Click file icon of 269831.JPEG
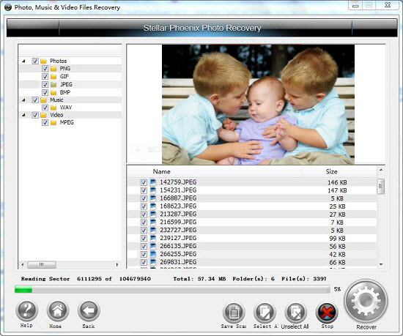403x336 pixels. 153,262
